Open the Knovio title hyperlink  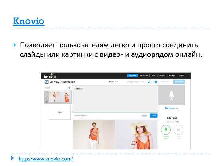coord(29,21)
